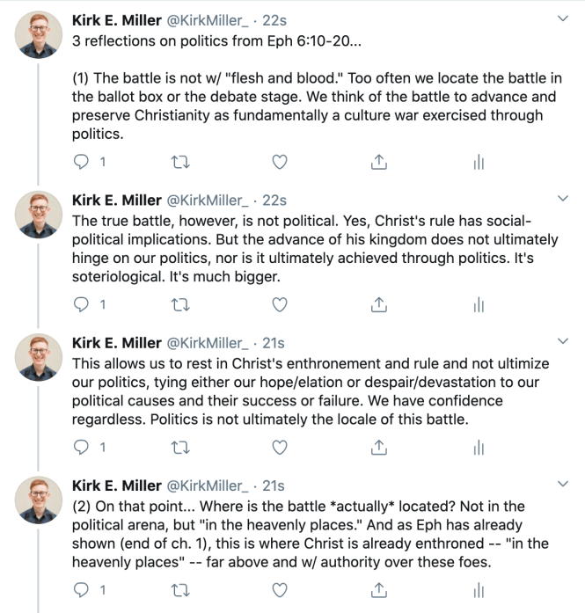Viewport: 585px width, 613px height.
Task: Open the options chevron on the "(2) On that point" tweet
Action: (564, 485)
